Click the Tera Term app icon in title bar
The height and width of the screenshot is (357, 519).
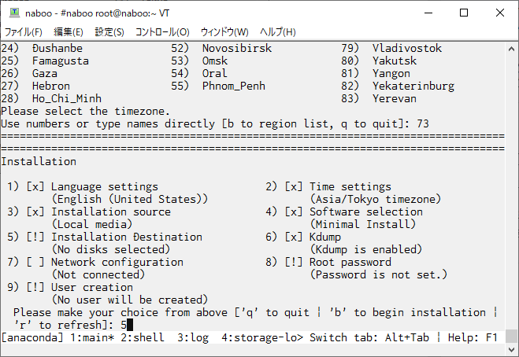point(14,13)
